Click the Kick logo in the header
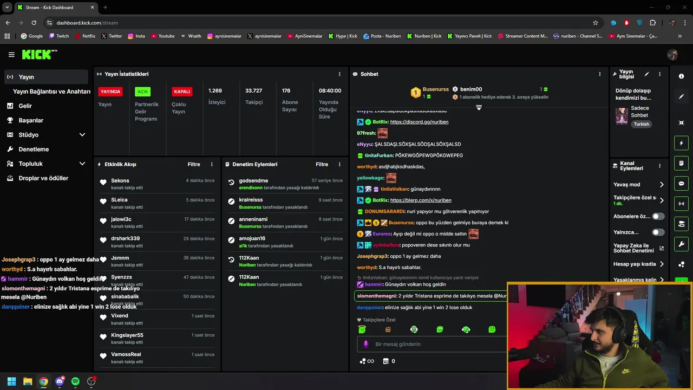Viewport: 693px width, 390px height. (x=39, y=54)
